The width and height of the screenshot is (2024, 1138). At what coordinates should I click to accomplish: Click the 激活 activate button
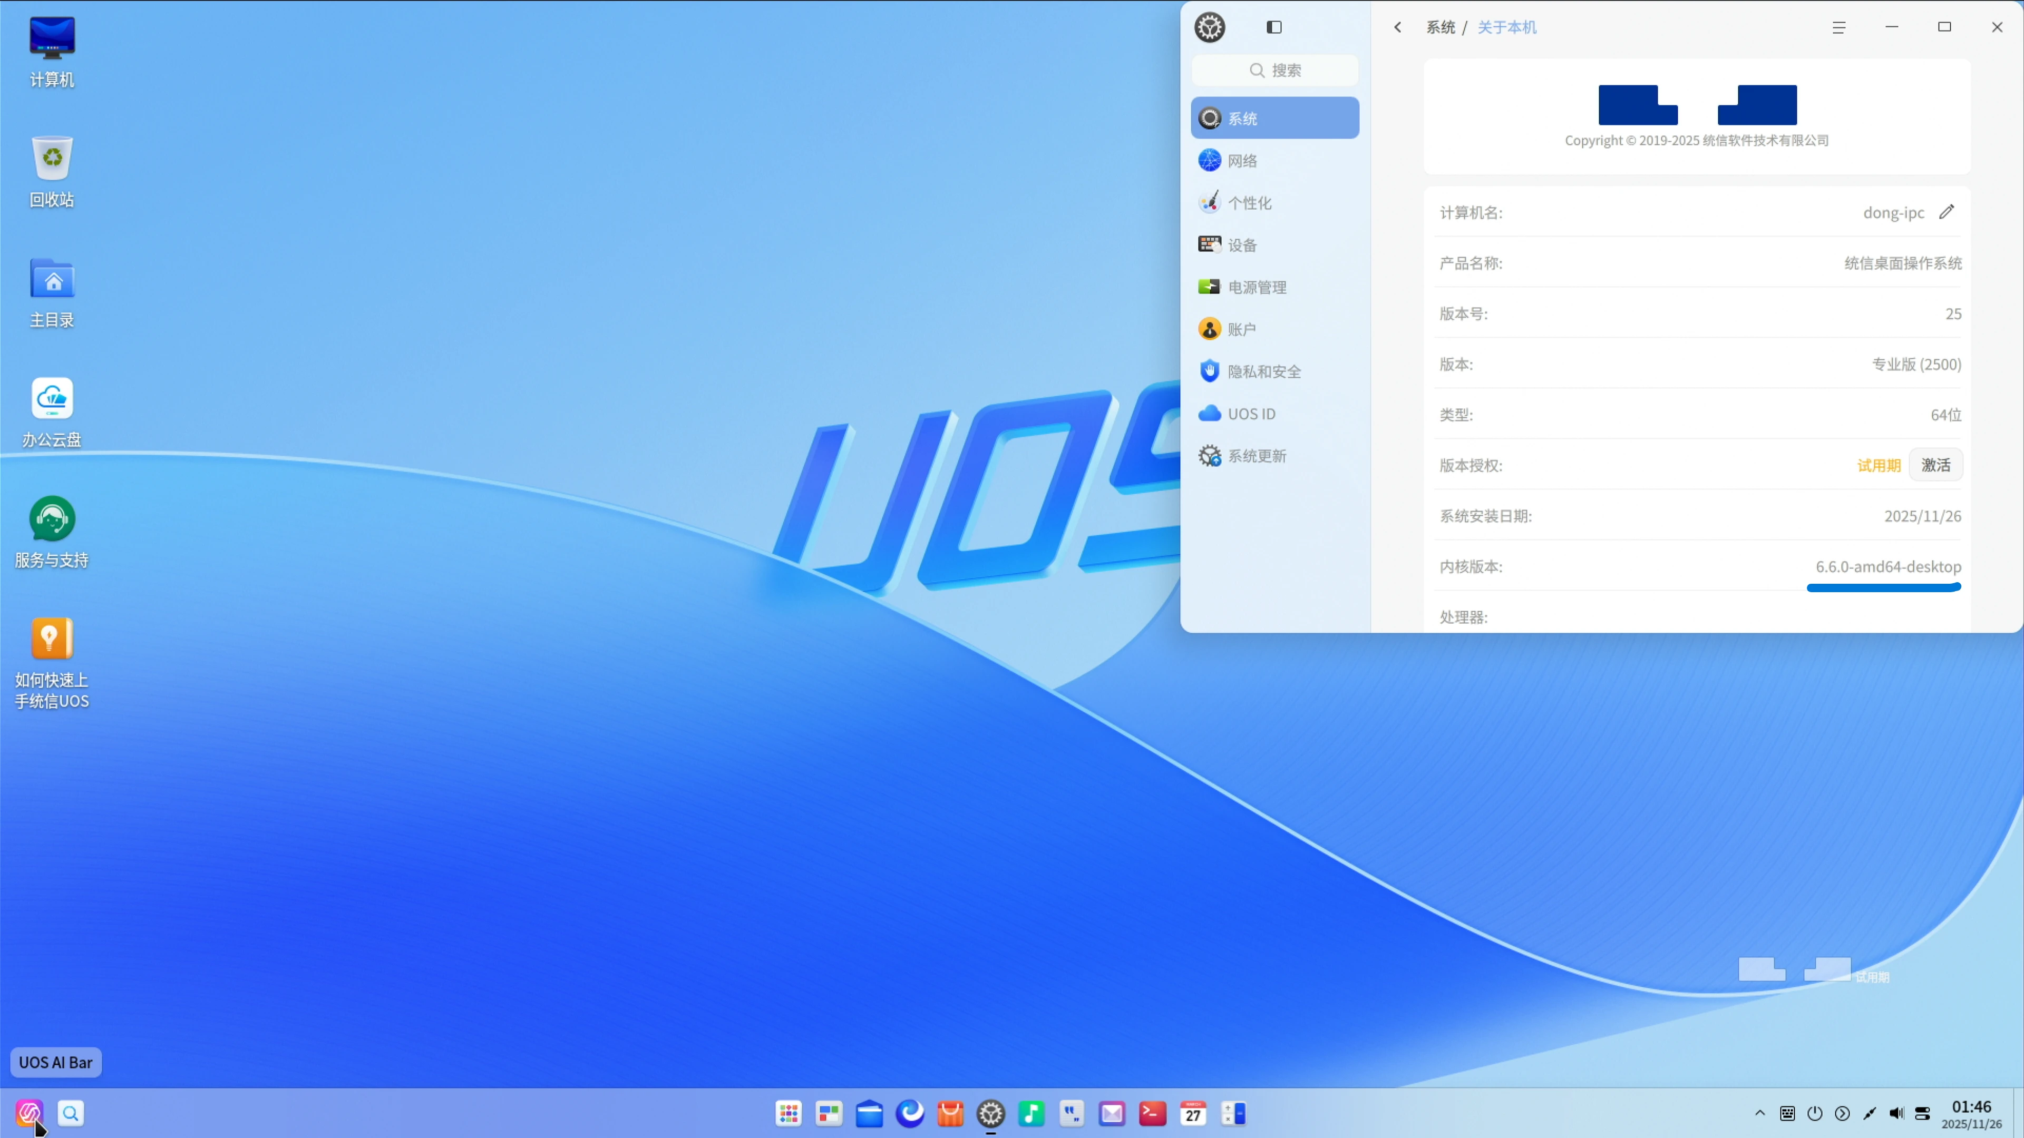tap(1935, 465)
